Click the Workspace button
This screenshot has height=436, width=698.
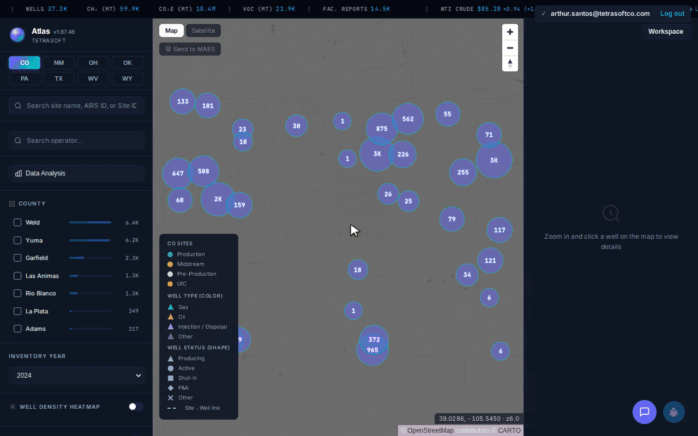pos(665,32)
